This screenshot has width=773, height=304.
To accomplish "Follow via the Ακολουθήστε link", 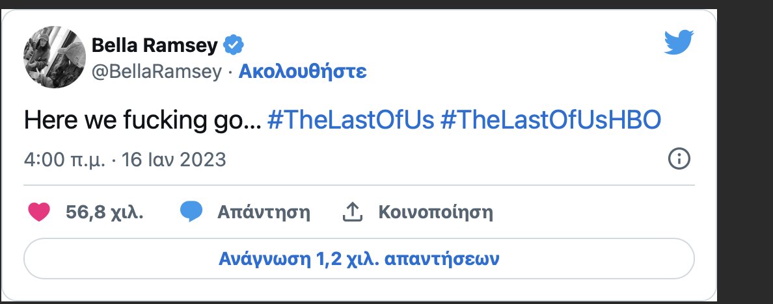I will pos(303,71).
